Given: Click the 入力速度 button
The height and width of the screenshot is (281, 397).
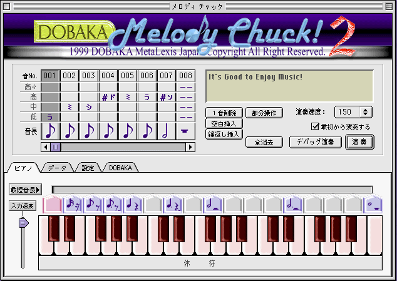Looking at the screenshot, I should click(23, 206).
